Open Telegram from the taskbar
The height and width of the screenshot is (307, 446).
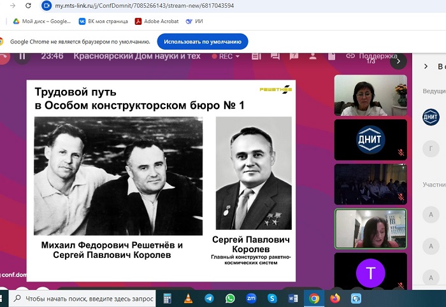click(209, 298)
